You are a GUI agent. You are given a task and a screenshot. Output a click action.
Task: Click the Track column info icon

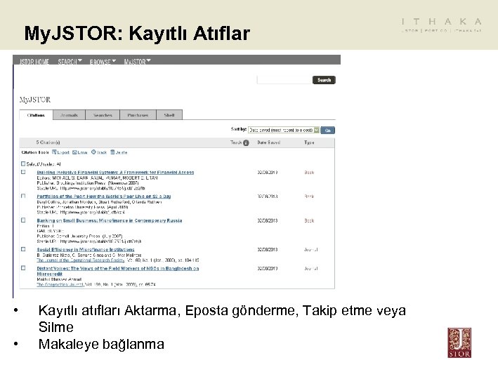click(x=246, y=143)
